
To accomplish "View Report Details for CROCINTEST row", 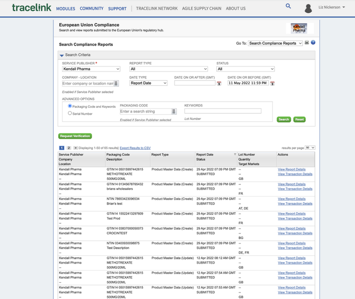I will pos(292,229).
